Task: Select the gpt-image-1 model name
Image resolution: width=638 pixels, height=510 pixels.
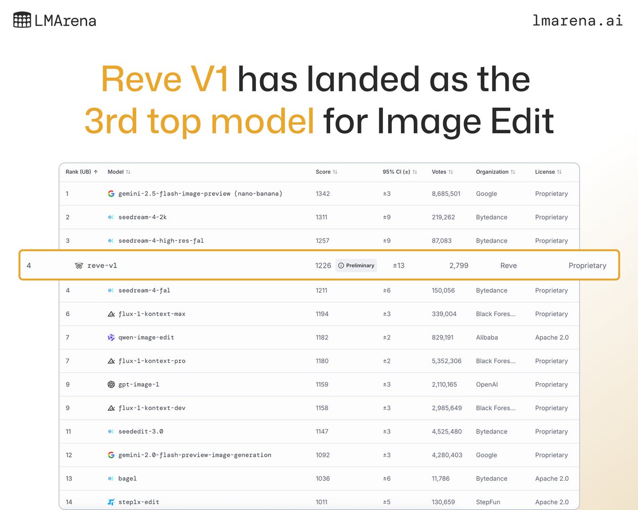Action: click(x=139, y=385)
